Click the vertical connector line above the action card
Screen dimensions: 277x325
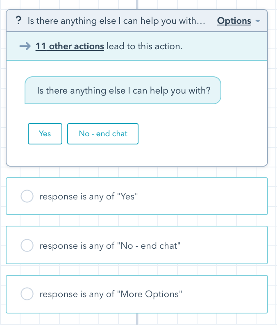pos(137,4)
